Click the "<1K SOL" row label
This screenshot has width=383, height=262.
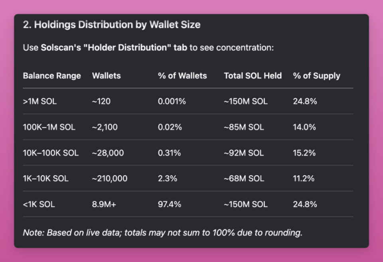[x=39, y=204]
